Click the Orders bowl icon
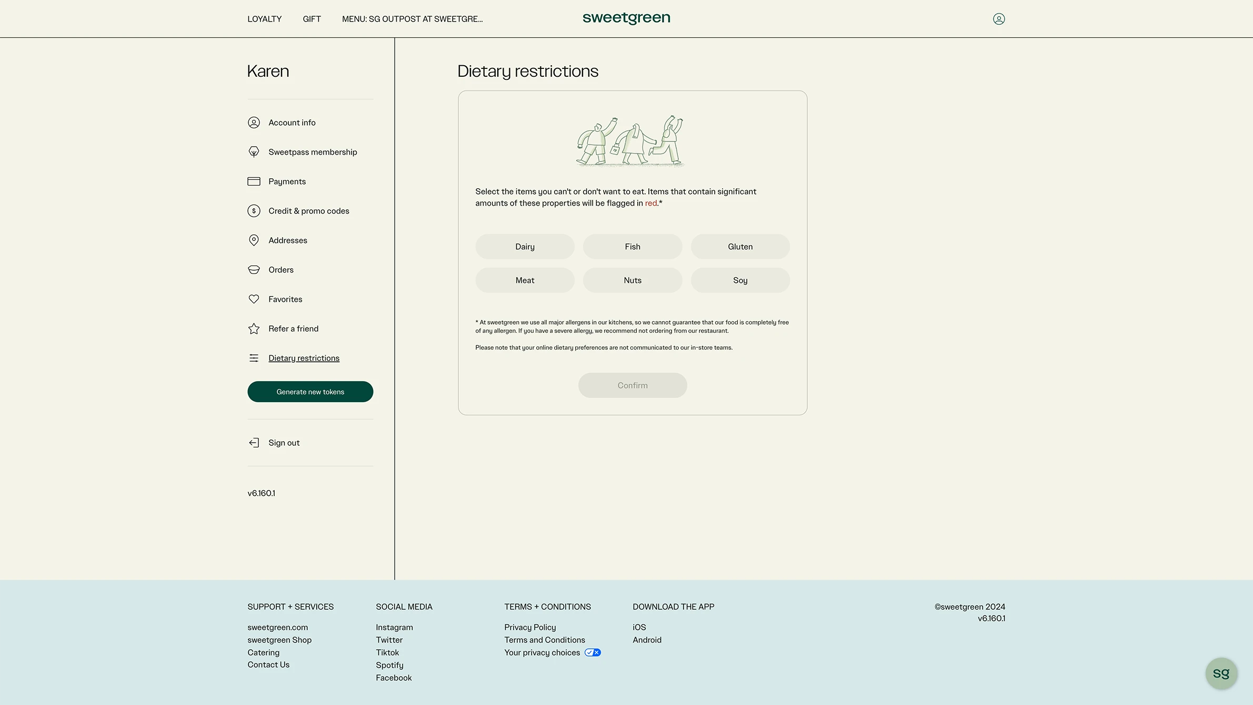Viewport: 1253px width, 705px height. coord(254,270)
